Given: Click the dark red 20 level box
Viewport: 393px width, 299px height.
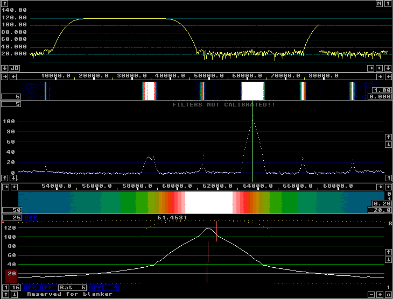Looking at the screenshot, I should coord(11,276).
